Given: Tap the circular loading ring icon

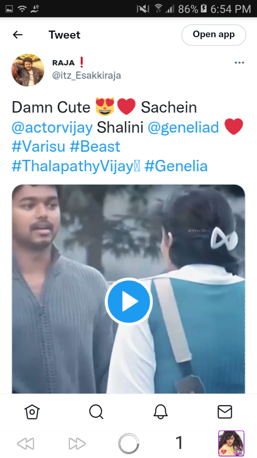Looking at the screenshot, I should (x=128, y=443).
